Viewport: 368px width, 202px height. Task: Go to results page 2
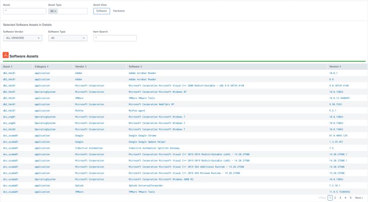click(x=335, y=198)
